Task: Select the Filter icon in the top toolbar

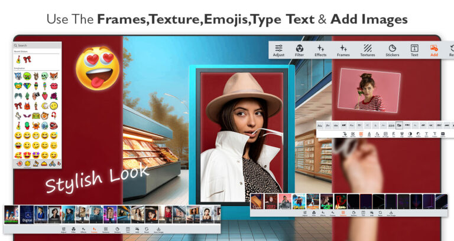Action: tap(299, 50)
